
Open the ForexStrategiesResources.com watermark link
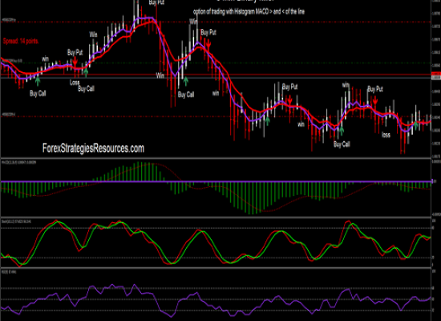click(x=93, y=148)
